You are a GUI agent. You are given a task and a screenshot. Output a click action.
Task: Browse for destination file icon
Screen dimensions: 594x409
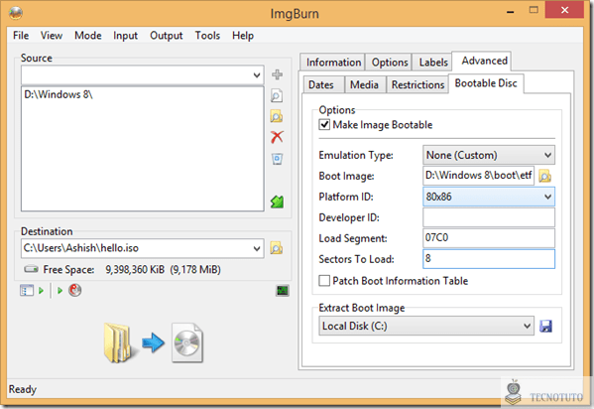tap(277, 248)
